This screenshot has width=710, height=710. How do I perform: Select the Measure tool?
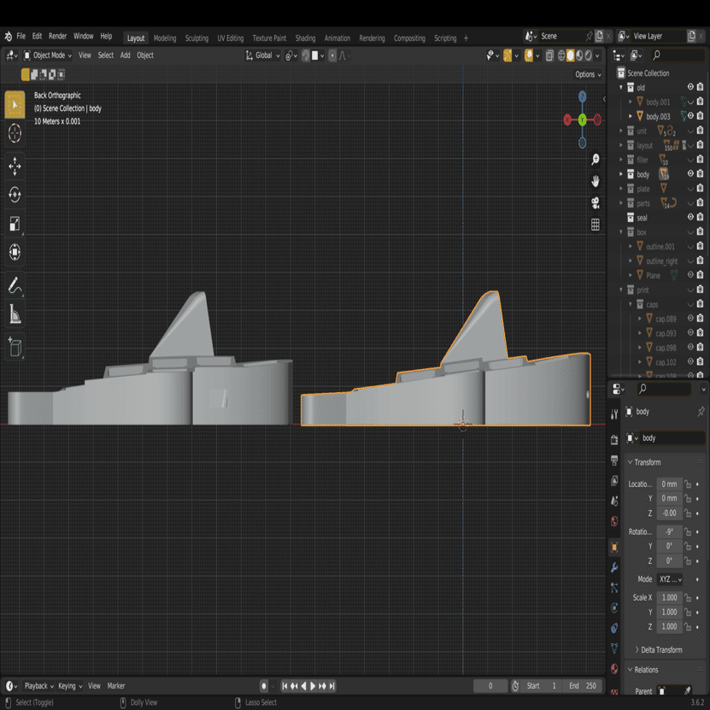pyautogui.click(x=15, y=314)
